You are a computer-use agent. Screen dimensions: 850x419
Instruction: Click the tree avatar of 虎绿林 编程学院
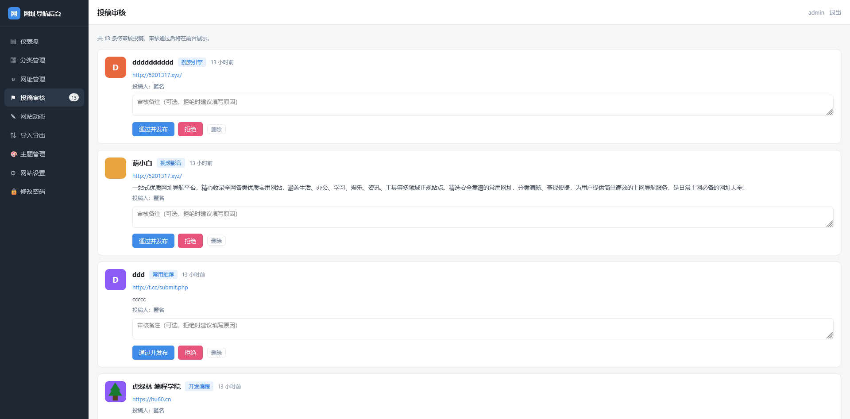(116, 392)
